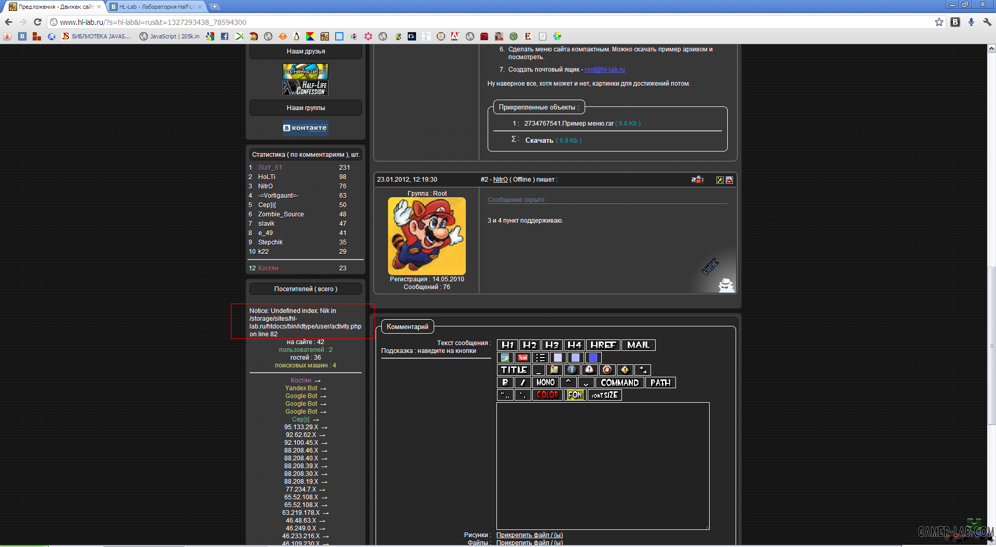
Task: Click the first Прикрепить файл link for pictures
Action: pos(530,535)
